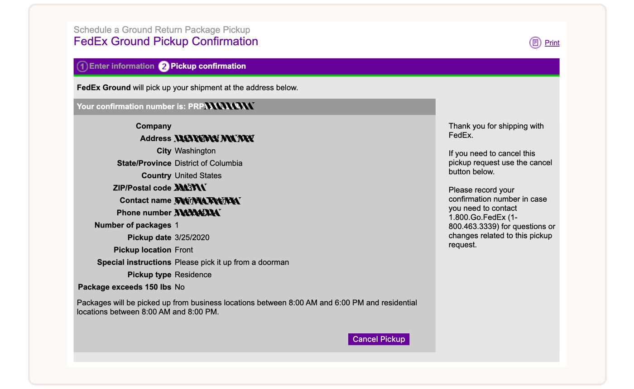Click the step 2 circle icon
Image resolution: width=634 pixels, height=389 pixels.
(x=163, y=66)
